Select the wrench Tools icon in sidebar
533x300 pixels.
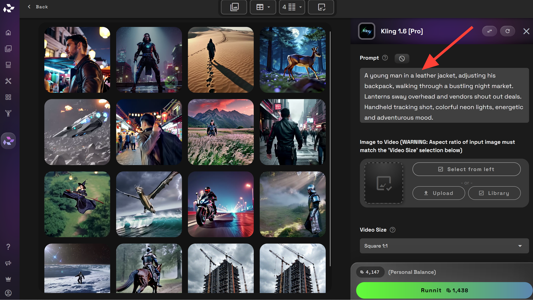point(8,81)
